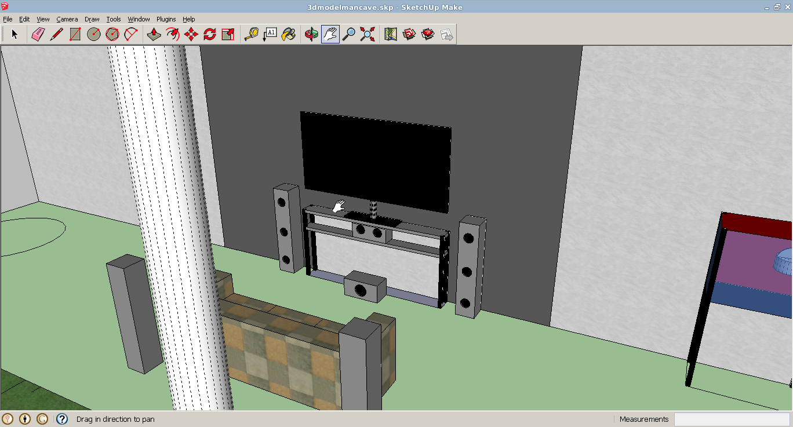
Task: Click the black TV screen in the model
Action: click(376, 162)
